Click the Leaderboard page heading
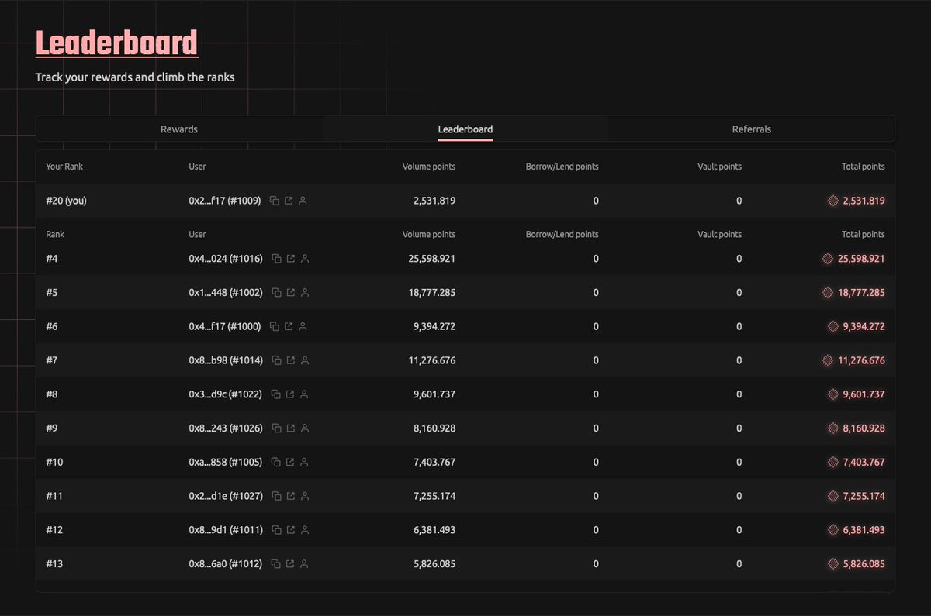This screenshot has height=616, width=931. (117, 43)
